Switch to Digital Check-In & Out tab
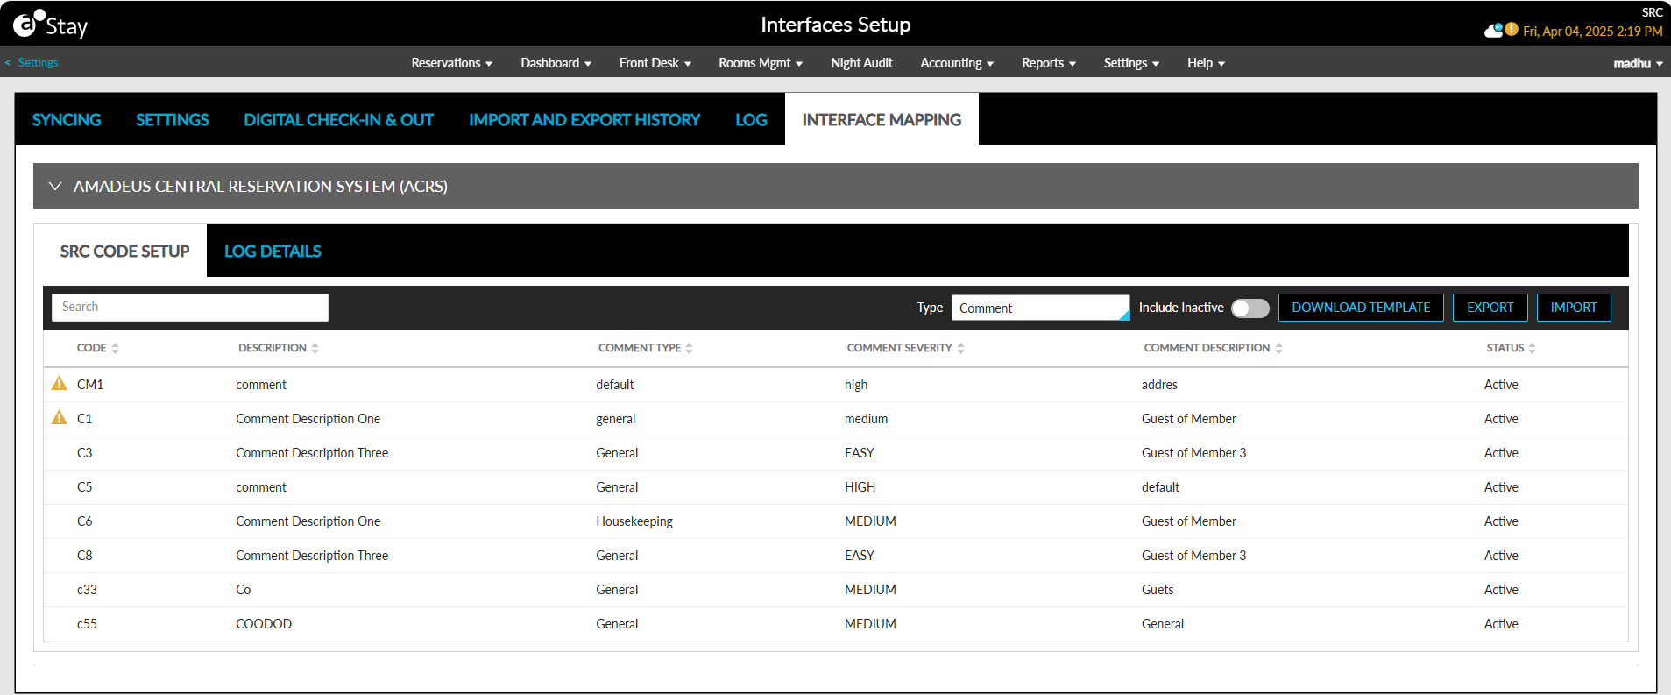Screen dimensions: 1671x695 click(338, 120)
